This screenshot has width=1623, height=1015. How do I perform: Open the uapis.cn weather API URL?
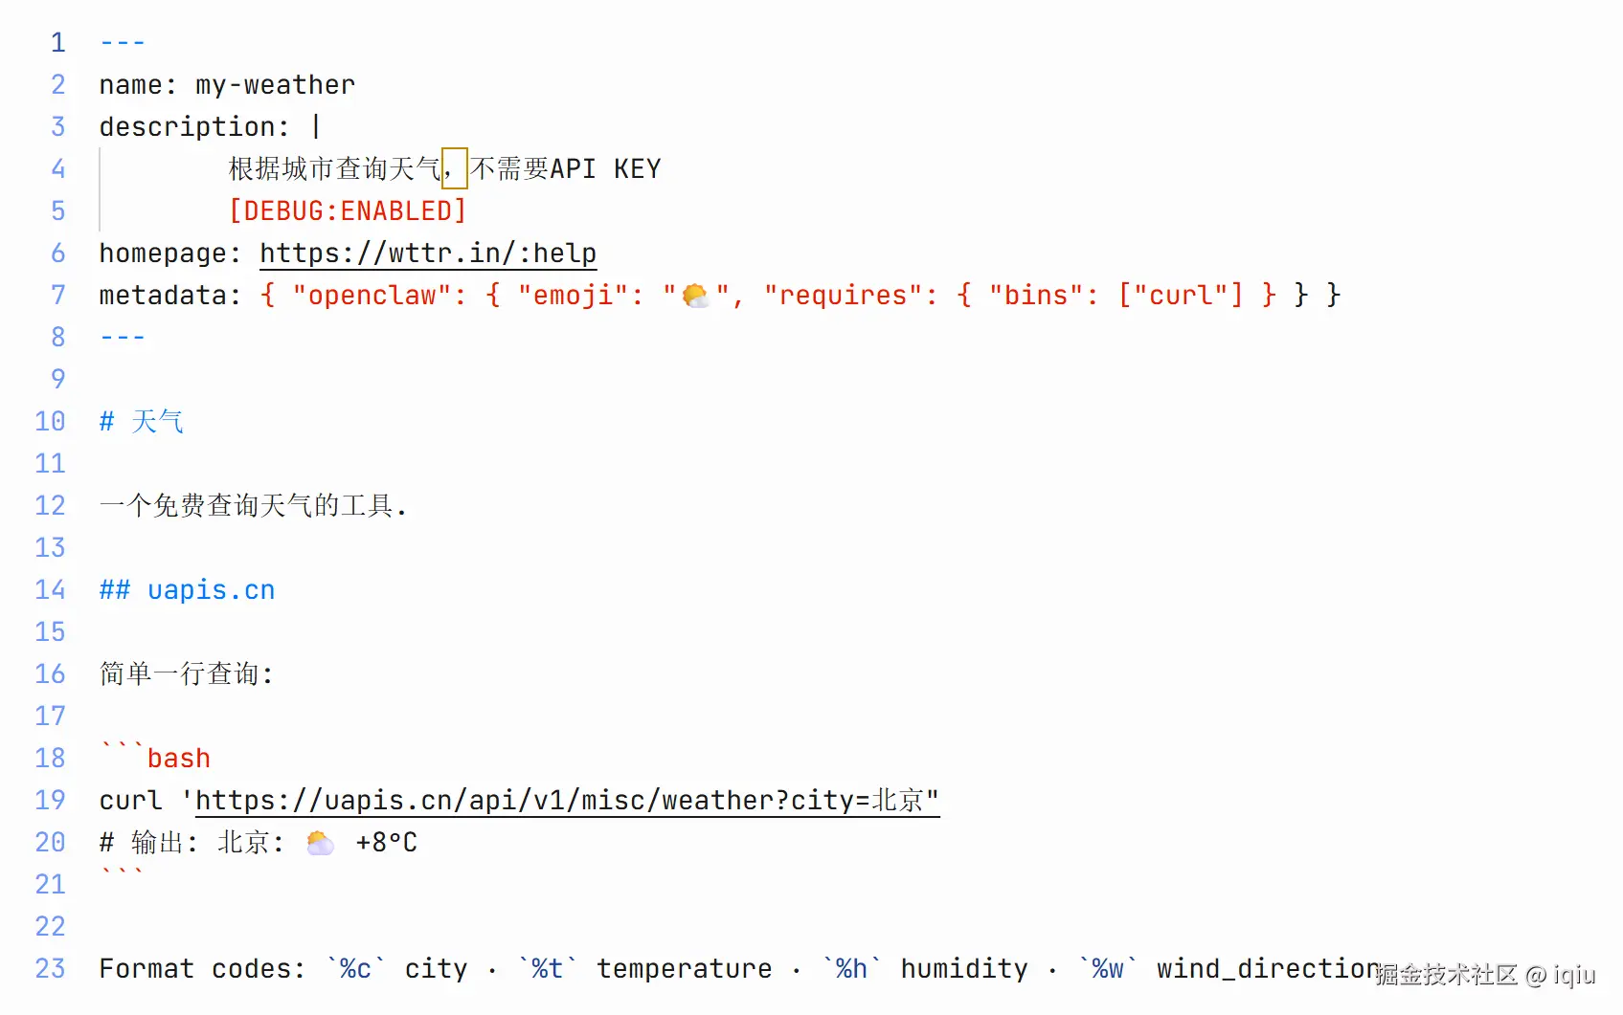567,801
